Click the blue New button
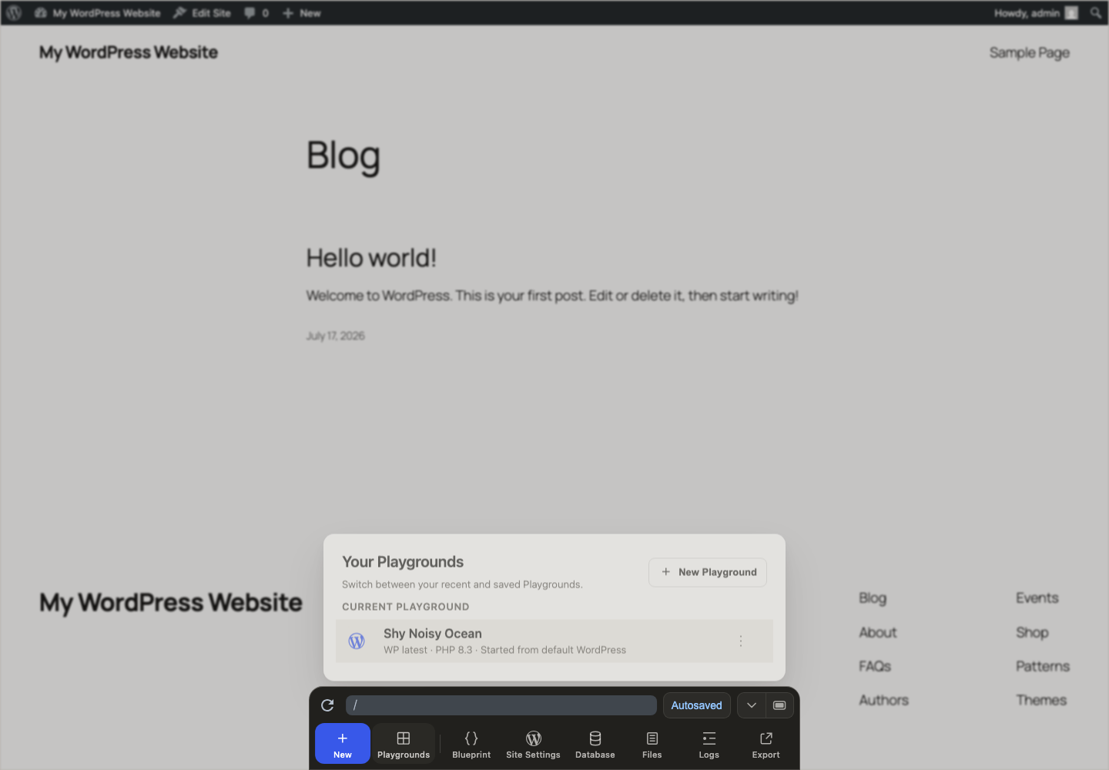 point(343,744)
